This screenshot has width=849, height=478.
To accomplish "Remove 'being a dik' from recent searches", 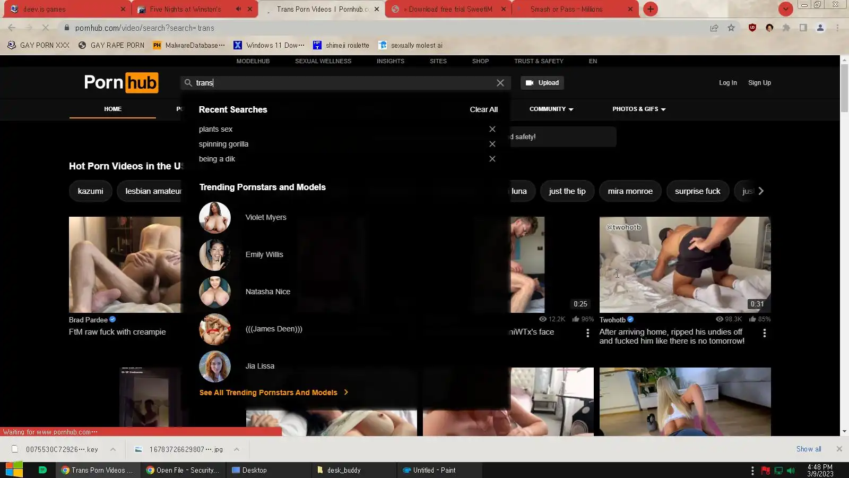I will tap(492, 159).
